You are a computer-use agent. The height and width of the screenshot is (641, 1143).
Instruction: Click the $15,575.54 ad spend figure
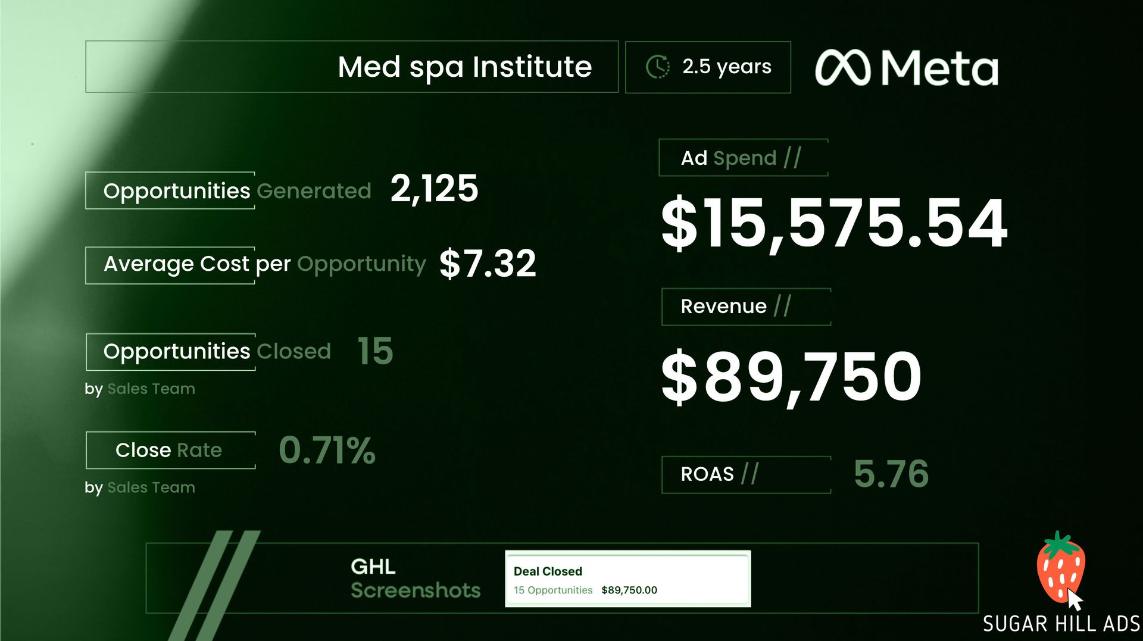click(834, 223)
